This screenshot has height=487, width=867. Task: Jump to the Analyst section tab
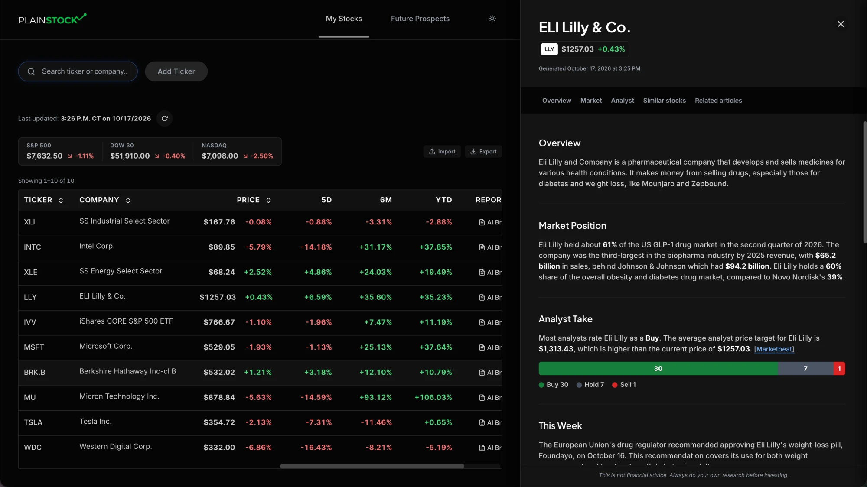click(622, 101)
